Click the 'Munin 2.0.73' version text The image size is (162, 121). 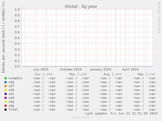click(81, 117)
